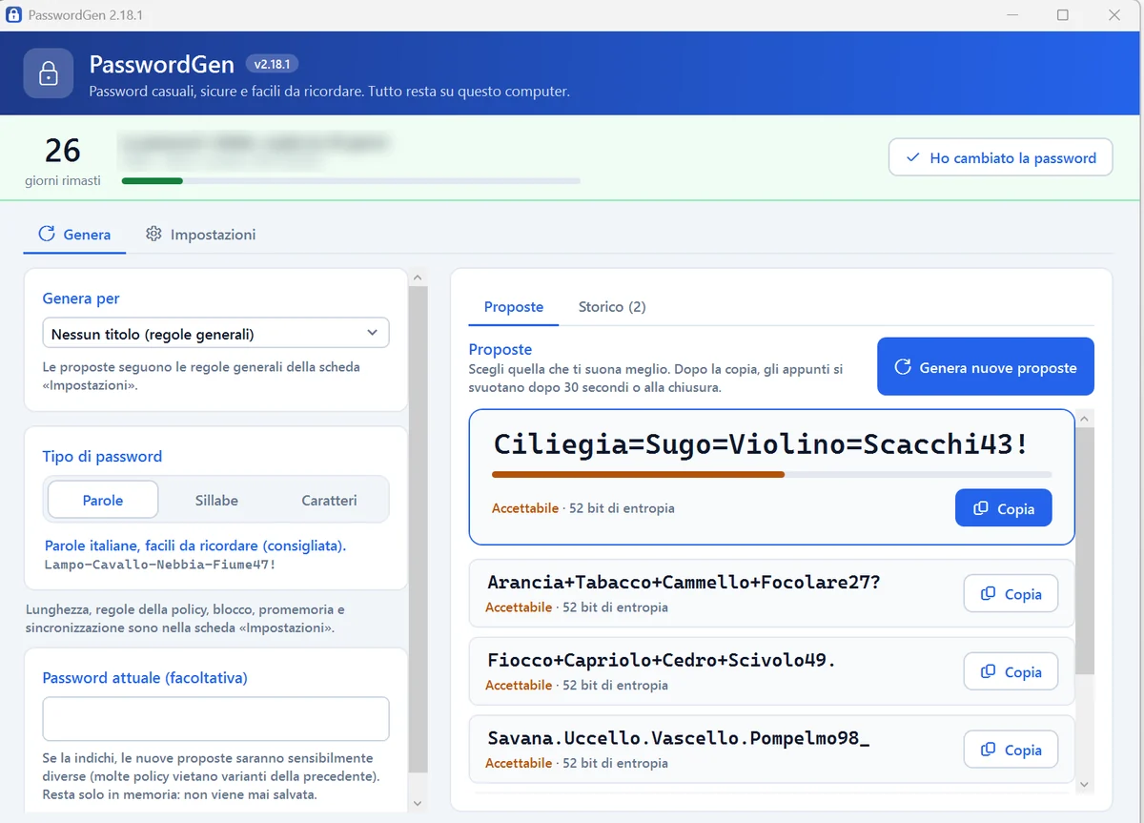
Task: Choose Parole password type
Action: (103, 500)
